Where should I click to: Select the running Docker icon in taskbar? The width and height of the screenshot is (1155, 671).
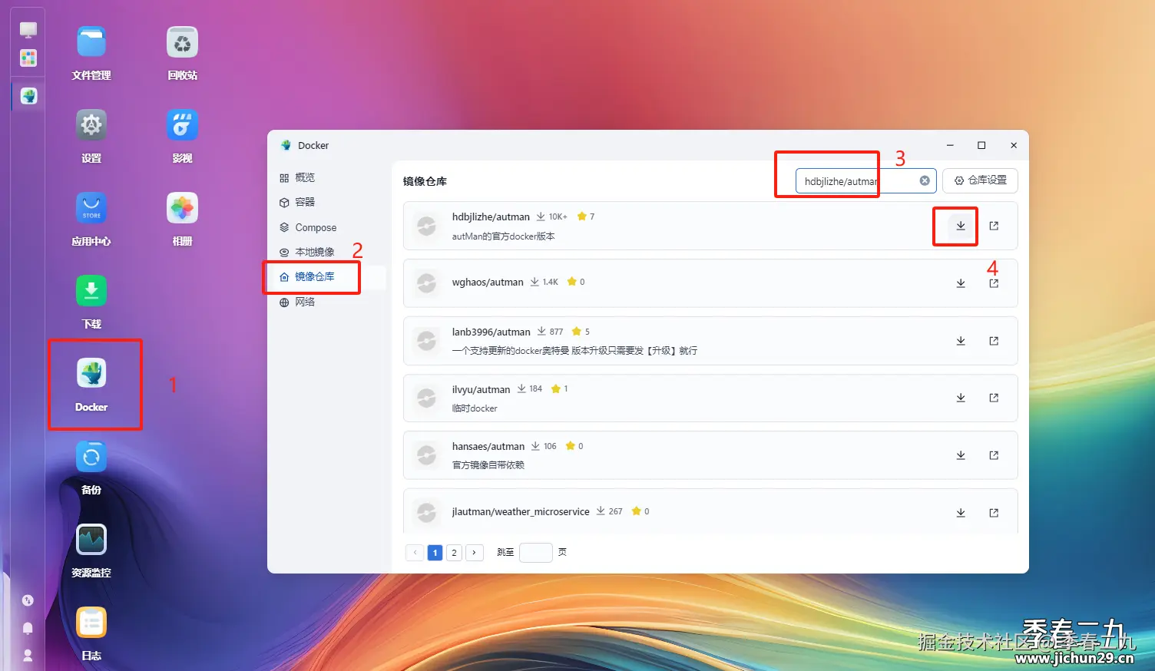28,96
